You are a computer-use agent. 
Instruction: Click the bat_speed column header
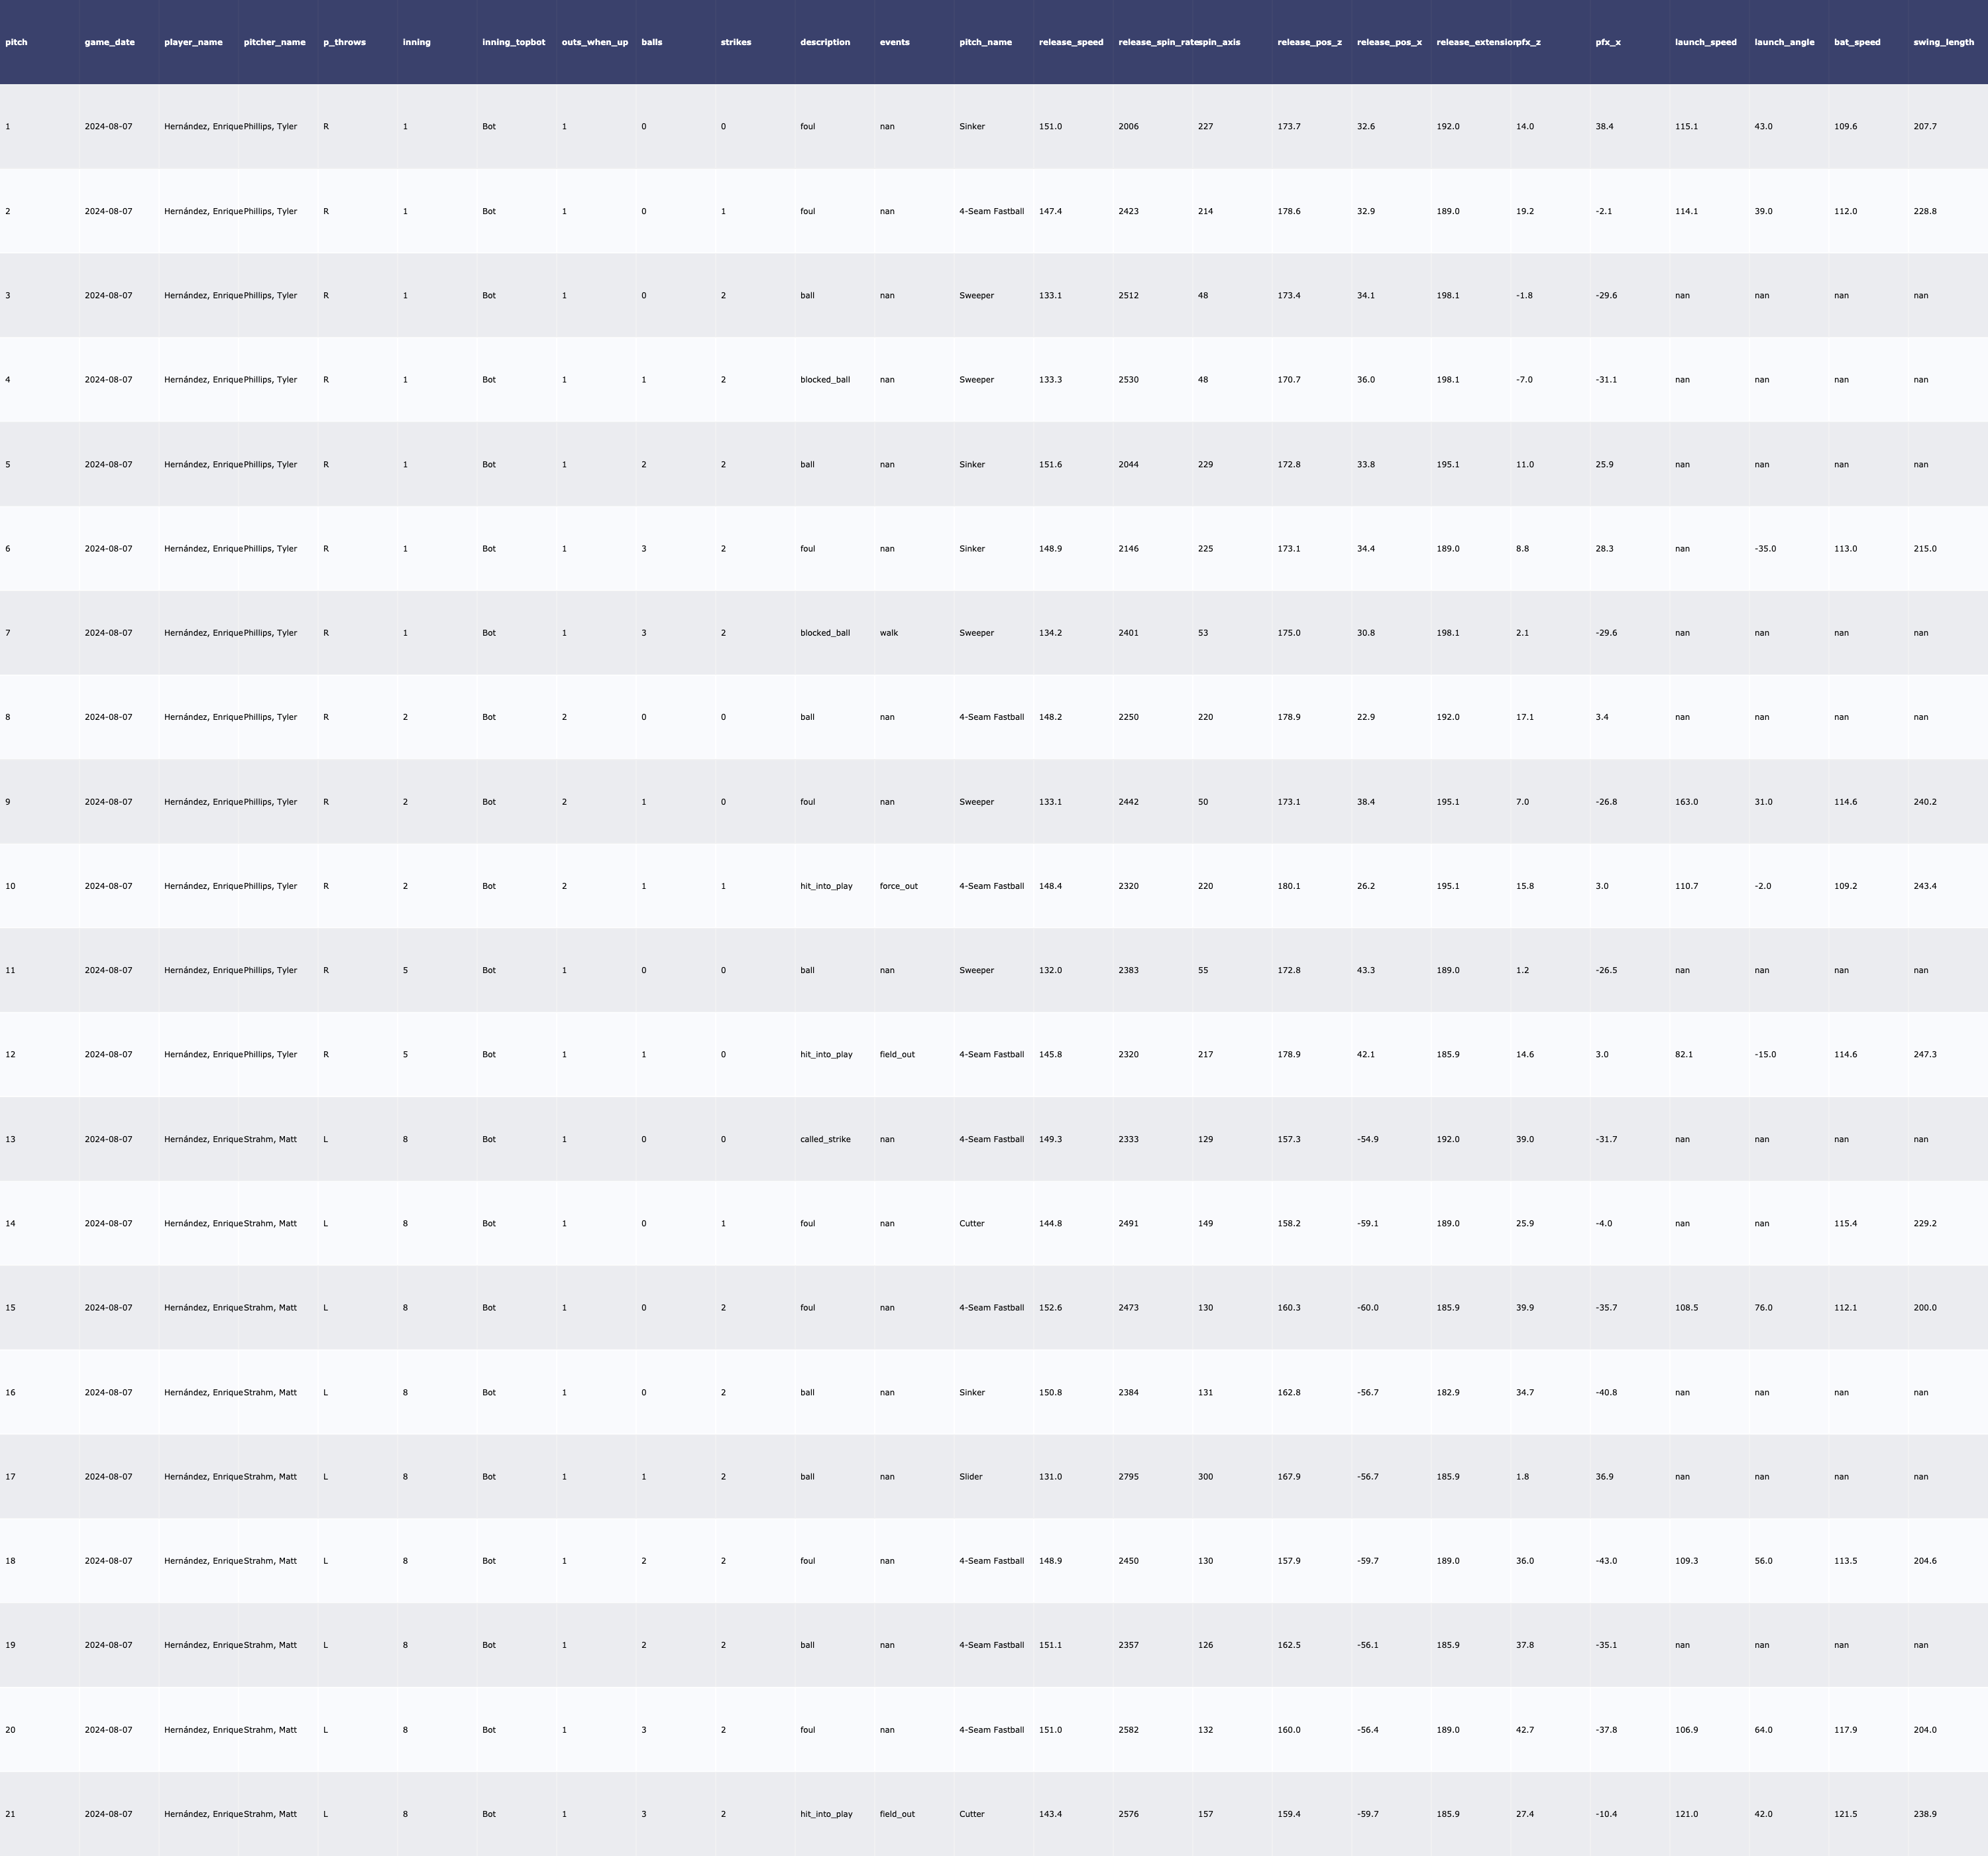click(x=1857, y=42)
